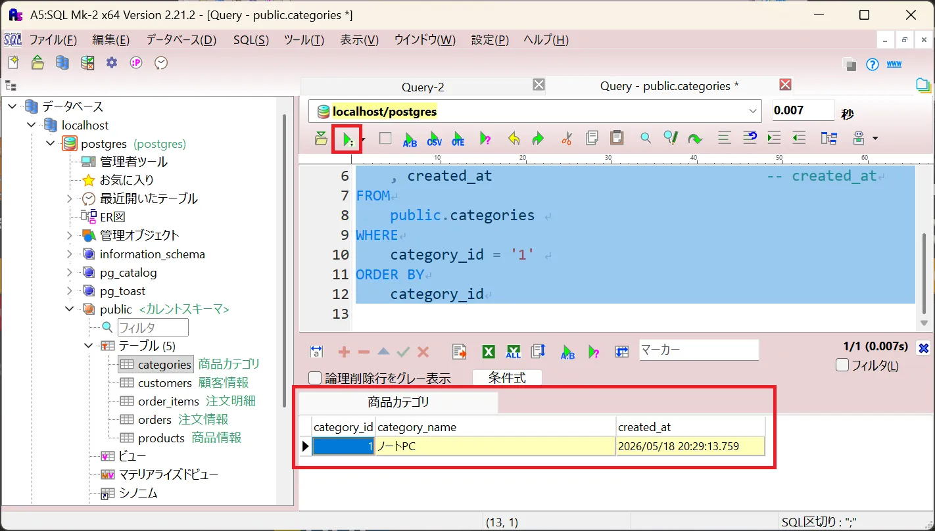Click the created_at column header
935x531 pixels.
tap(690, 427)
